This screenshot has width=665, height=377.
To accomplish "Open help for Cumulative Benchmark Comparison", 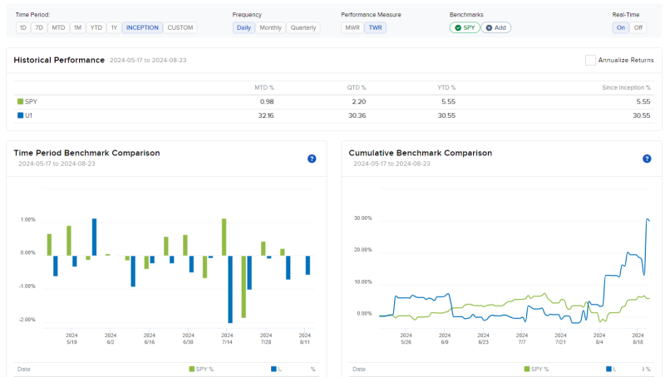I will point(647,159).
